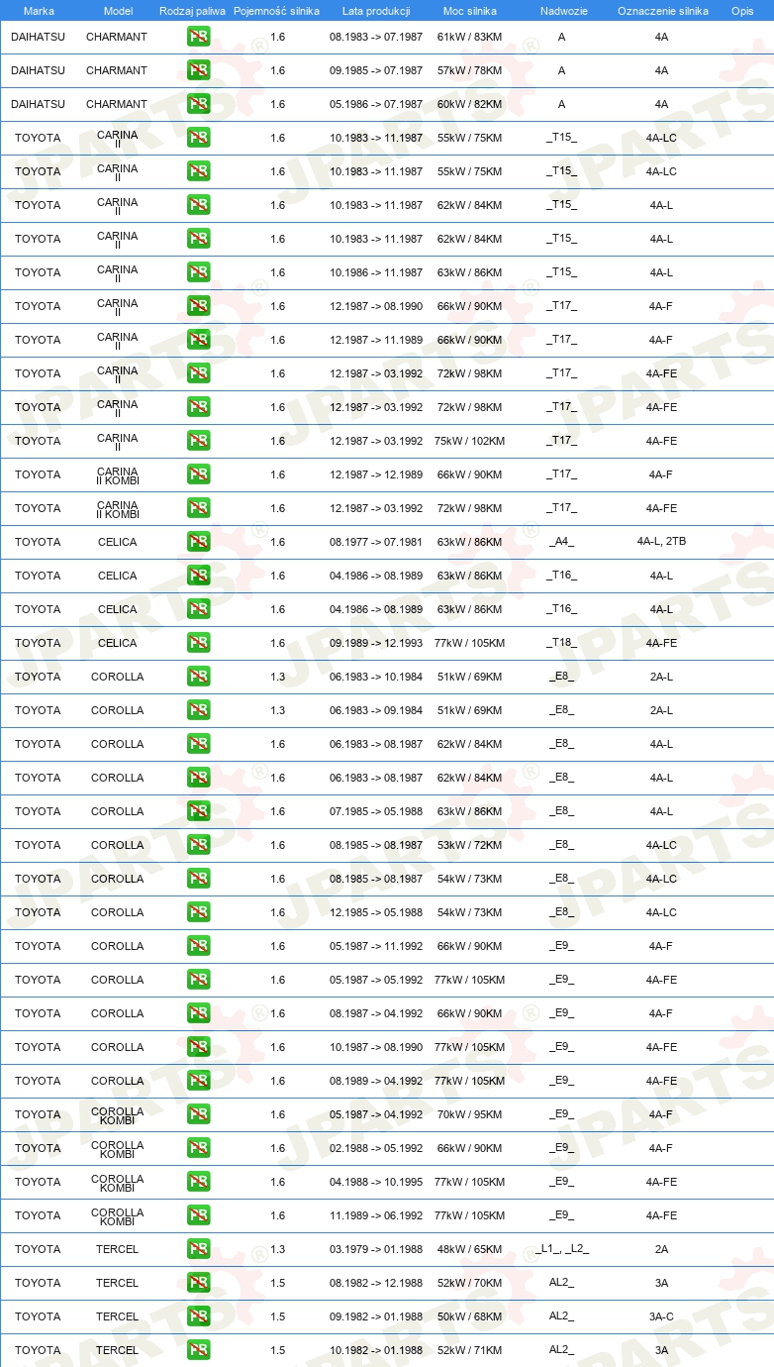
Task: Click fuel icon for Carina II Kombi 66kW/90KM
Action: (x=198, y=474)
